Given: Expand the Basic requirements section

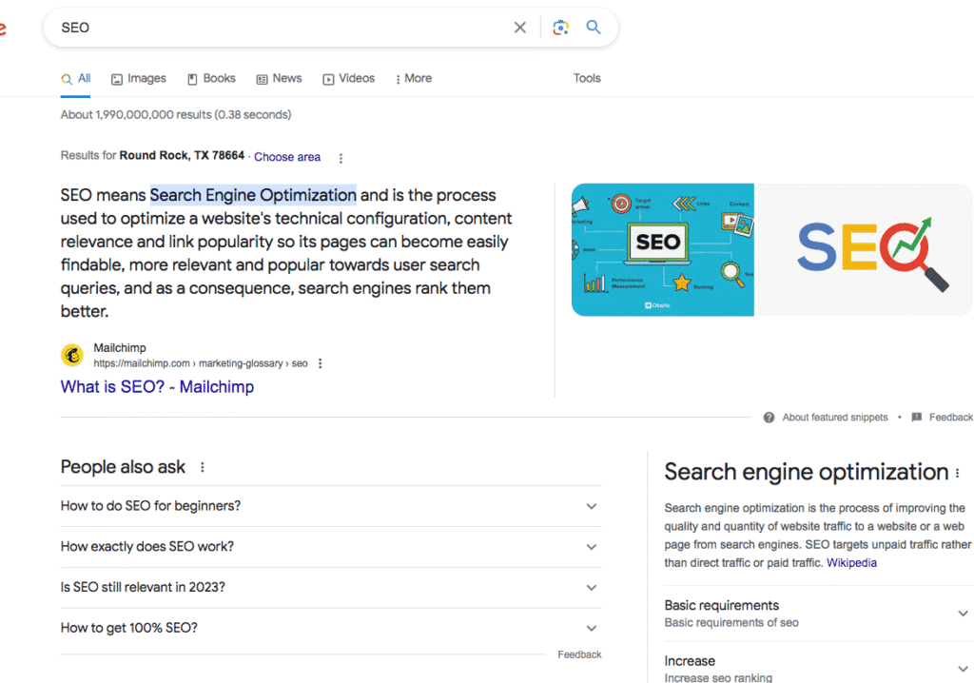Looking at the screenshot, I should pos(963,612).
